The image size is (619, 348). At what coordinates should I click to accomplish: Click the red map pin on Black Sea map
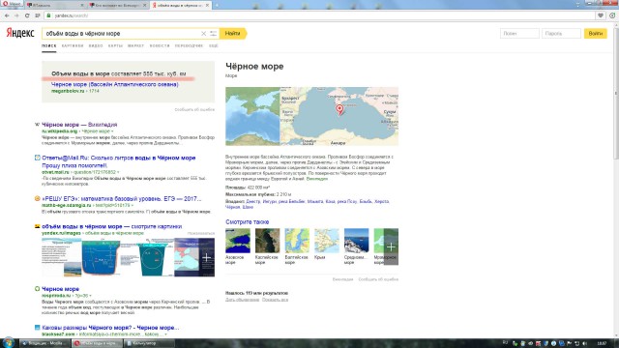339,109
